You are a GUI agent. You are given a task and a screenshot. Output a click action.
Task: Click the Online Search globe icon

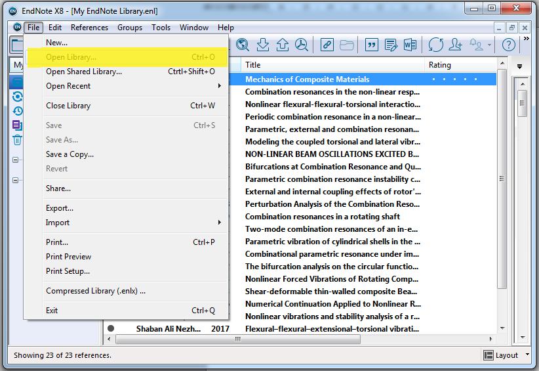click(x=243, y=45)
